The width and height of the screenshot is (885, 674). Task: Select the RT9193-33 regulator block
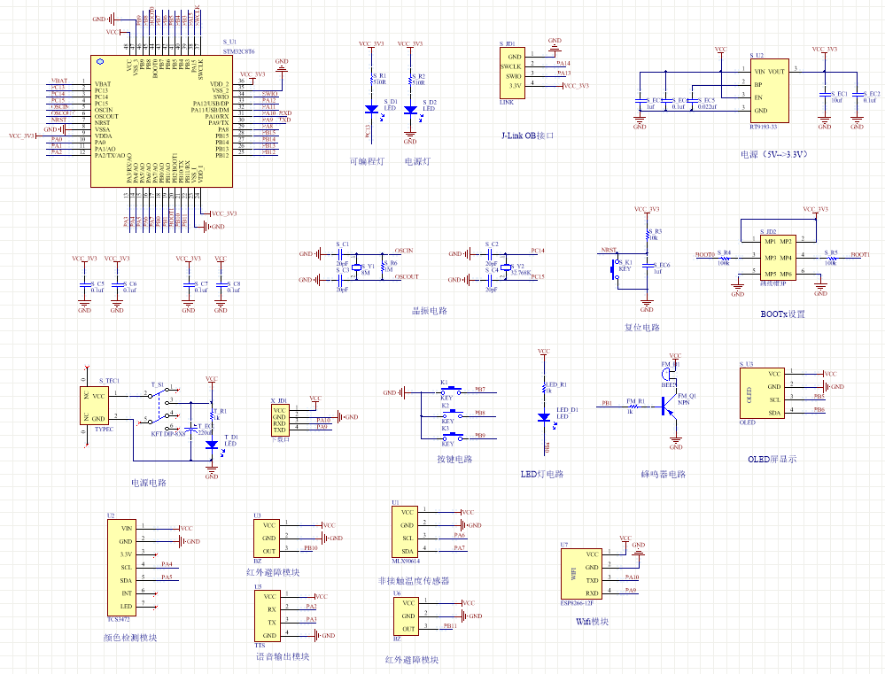click(770, 91)
